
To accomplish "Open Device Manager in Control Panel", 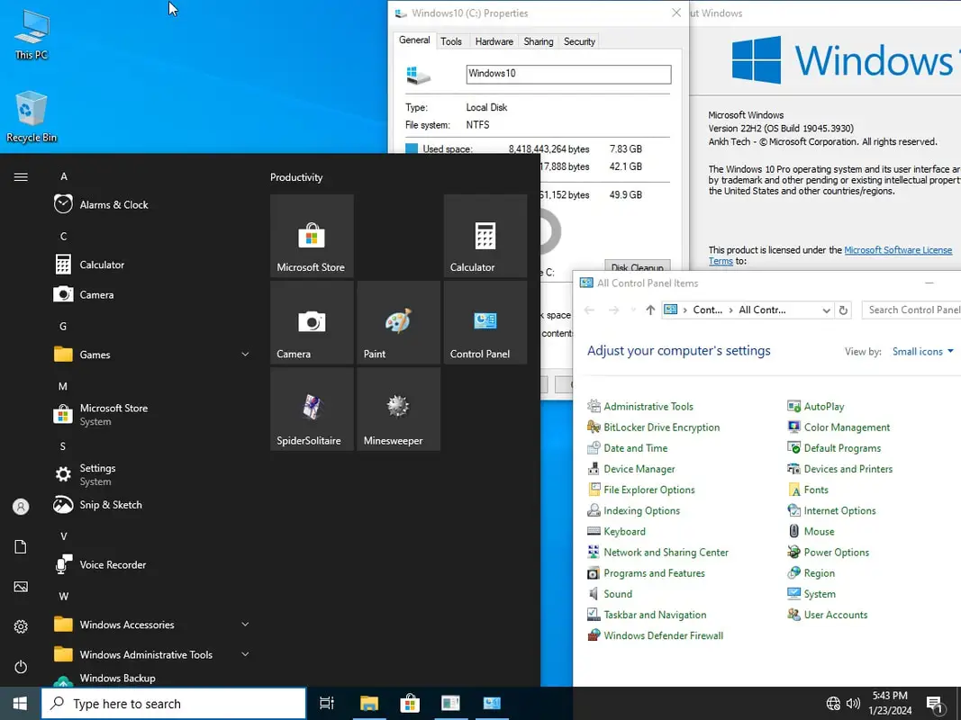I will point(639,469).
